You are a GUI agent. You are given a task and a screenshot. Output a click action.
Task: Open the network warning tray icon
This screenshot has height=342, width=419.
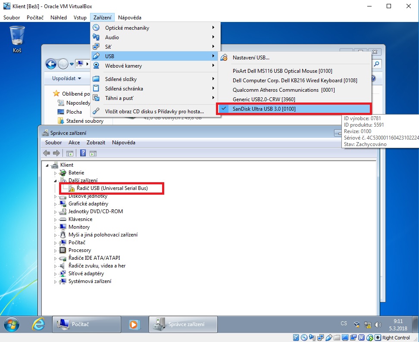368,325
